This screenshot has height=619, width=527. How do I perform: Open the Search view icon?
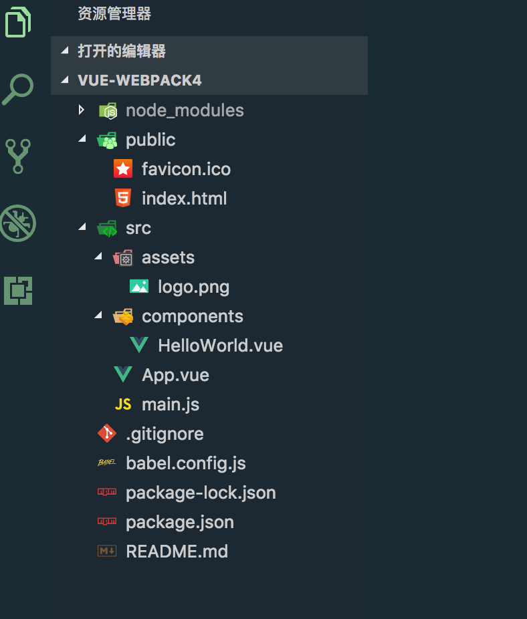(18, 89)
